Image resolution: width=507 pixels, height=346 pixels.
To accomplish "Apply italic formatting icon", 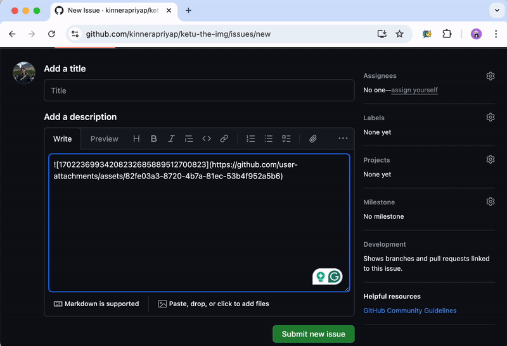I will click(x=171, y=139).
